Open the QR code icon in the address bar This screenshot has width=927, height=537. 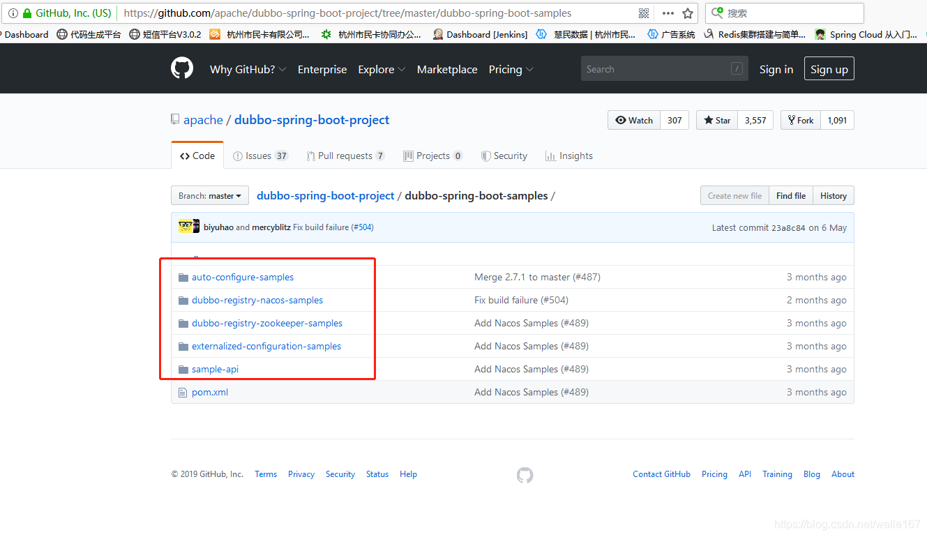(643, 13)
